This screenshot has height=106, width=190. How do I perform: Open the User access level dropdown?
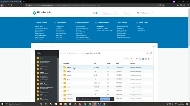127,13
